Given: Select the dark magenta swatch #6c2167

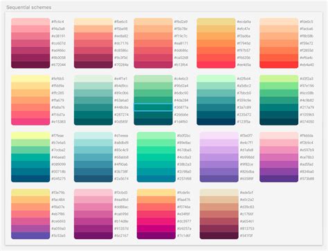Looking at the screenshot, I should [93, 236].
